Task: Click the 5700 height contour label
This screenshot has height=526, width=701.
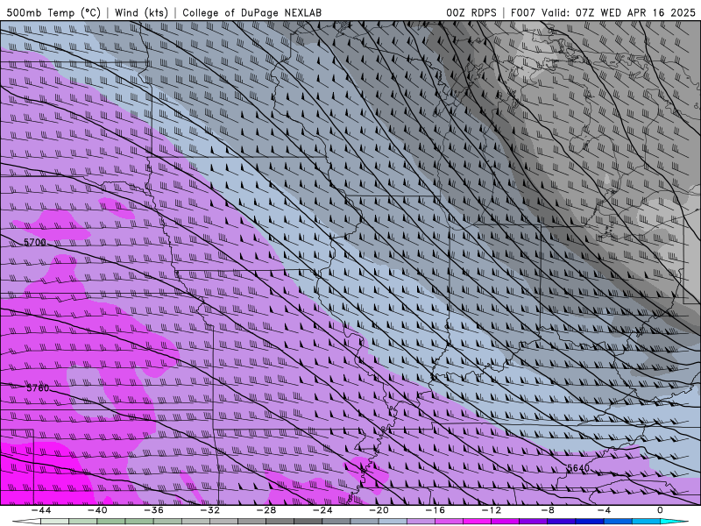Action: 34,243
